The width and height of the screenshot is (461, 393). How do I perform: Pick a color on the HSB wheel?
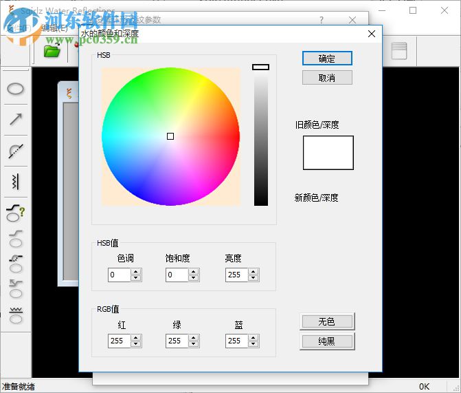click(170, 136)
